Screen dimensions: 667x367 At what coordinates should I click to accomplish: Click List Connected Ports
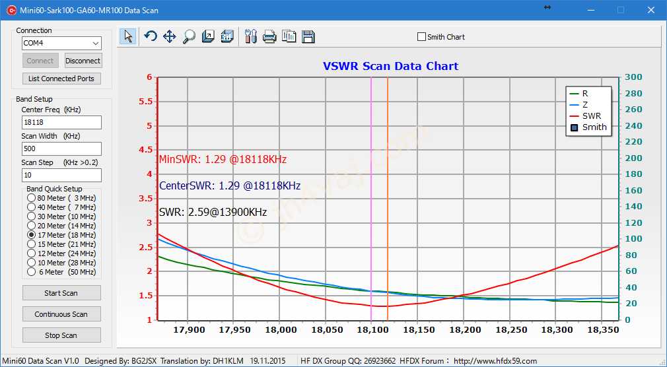coord(61,79)
